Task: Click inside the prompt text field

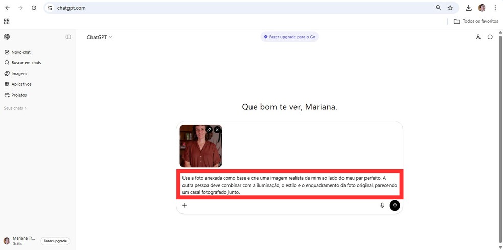Action: point(289,185)
